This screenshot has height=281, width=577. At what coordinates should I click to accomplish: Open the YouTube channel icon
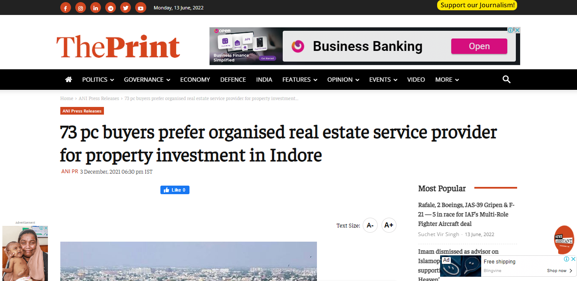140,8
